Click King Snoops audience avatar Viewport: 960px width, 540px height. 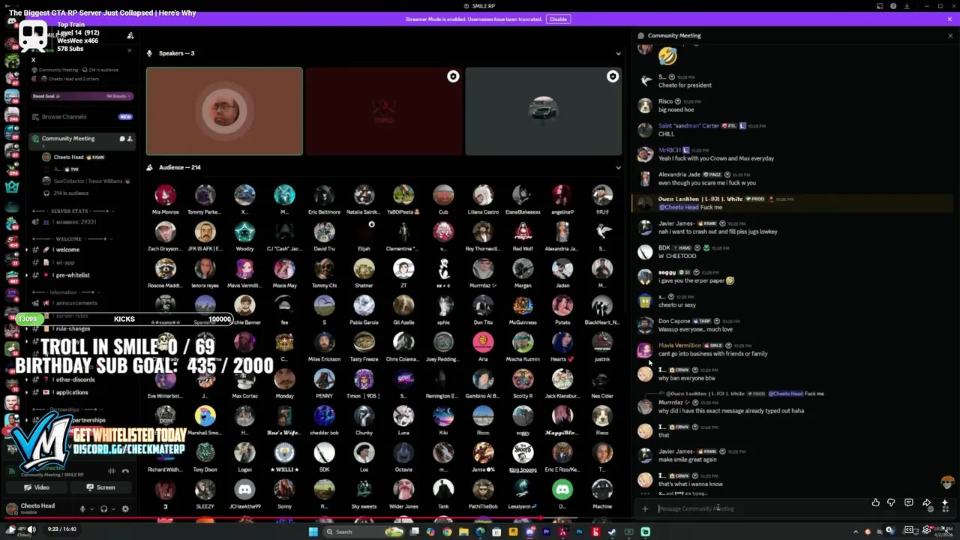[523, 453]
